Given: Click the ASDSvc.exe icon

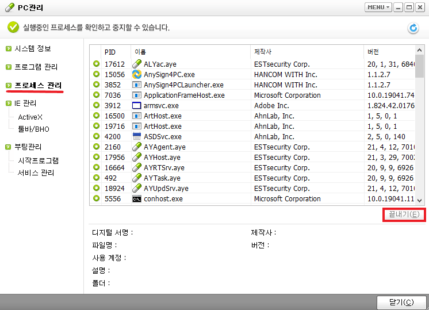Looking at the screenshot, I should (x=136, y=136).
